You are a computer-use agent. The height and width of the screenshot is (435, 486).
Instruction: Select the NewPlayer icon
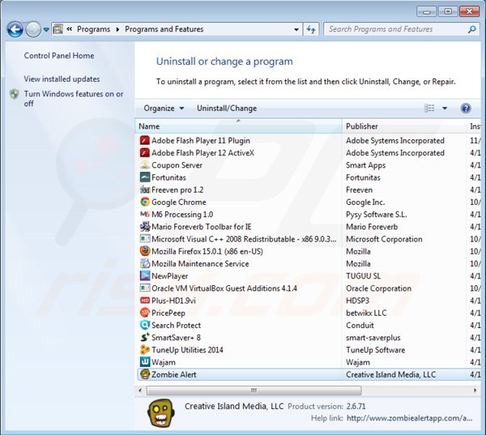coord(145,275)
